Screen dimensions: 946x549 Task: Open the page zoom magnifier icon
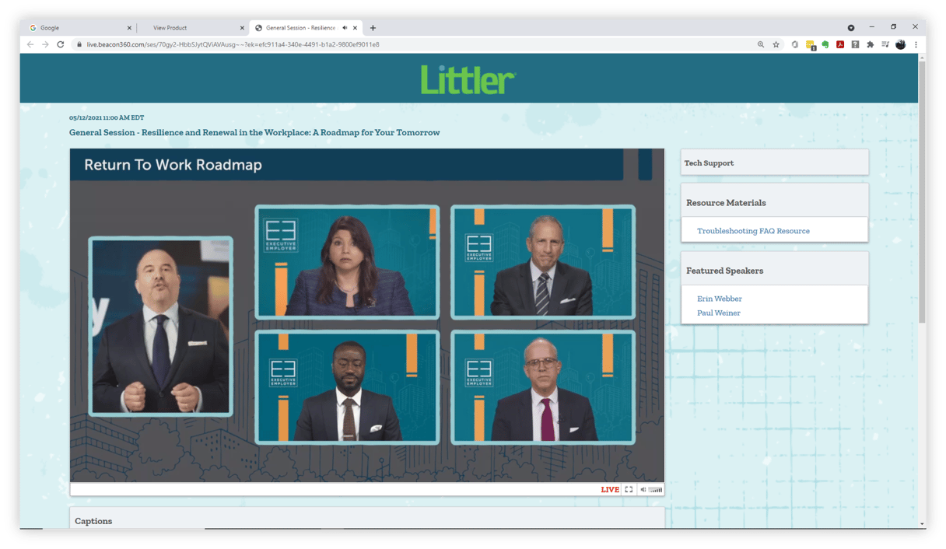coord(761,44)
